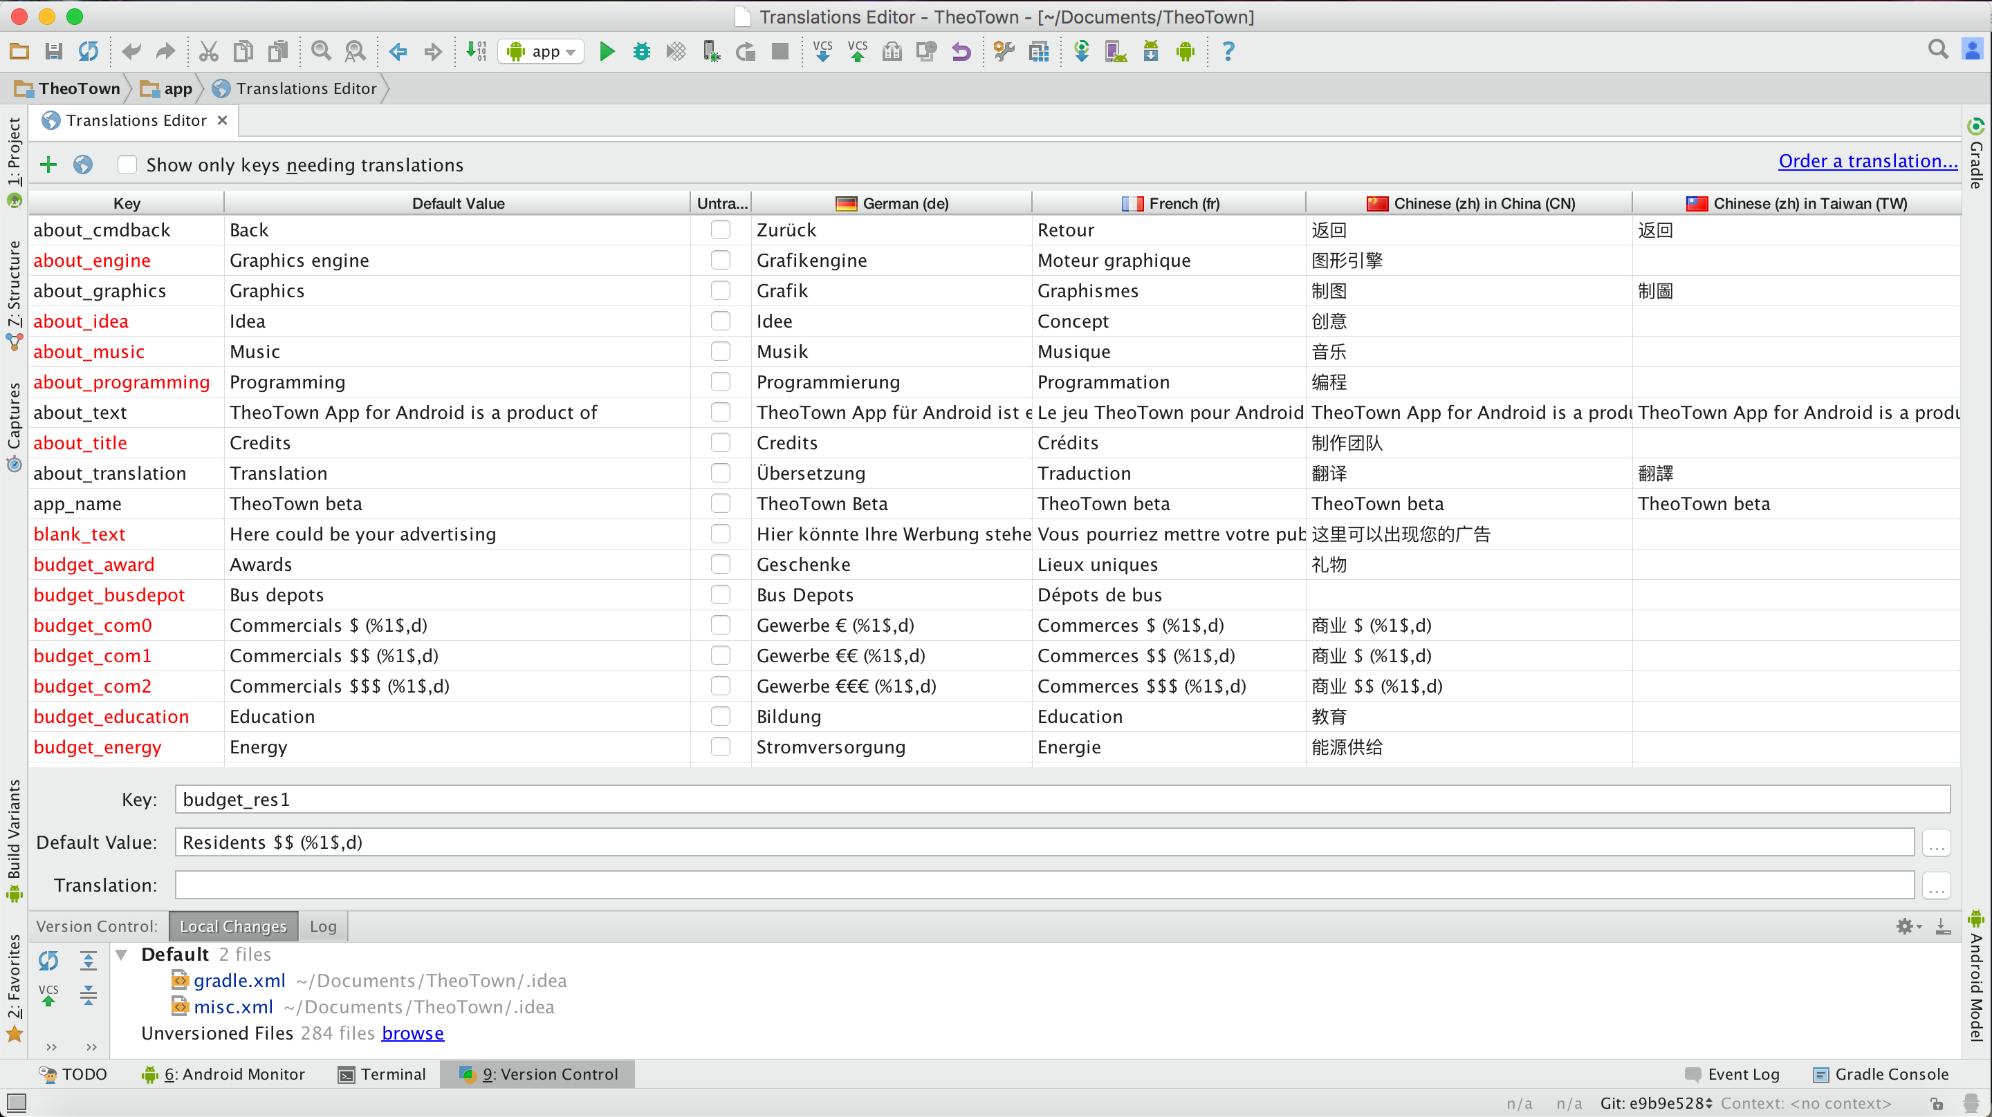The image size is (1992, 1117).
Task: Click the browse link for unversioned files
Action: point(413,1033)
